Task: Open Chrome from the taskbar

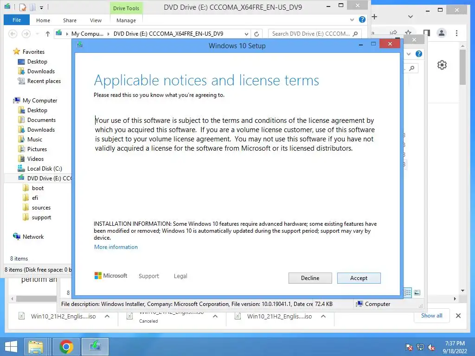Action: [66, 347]
